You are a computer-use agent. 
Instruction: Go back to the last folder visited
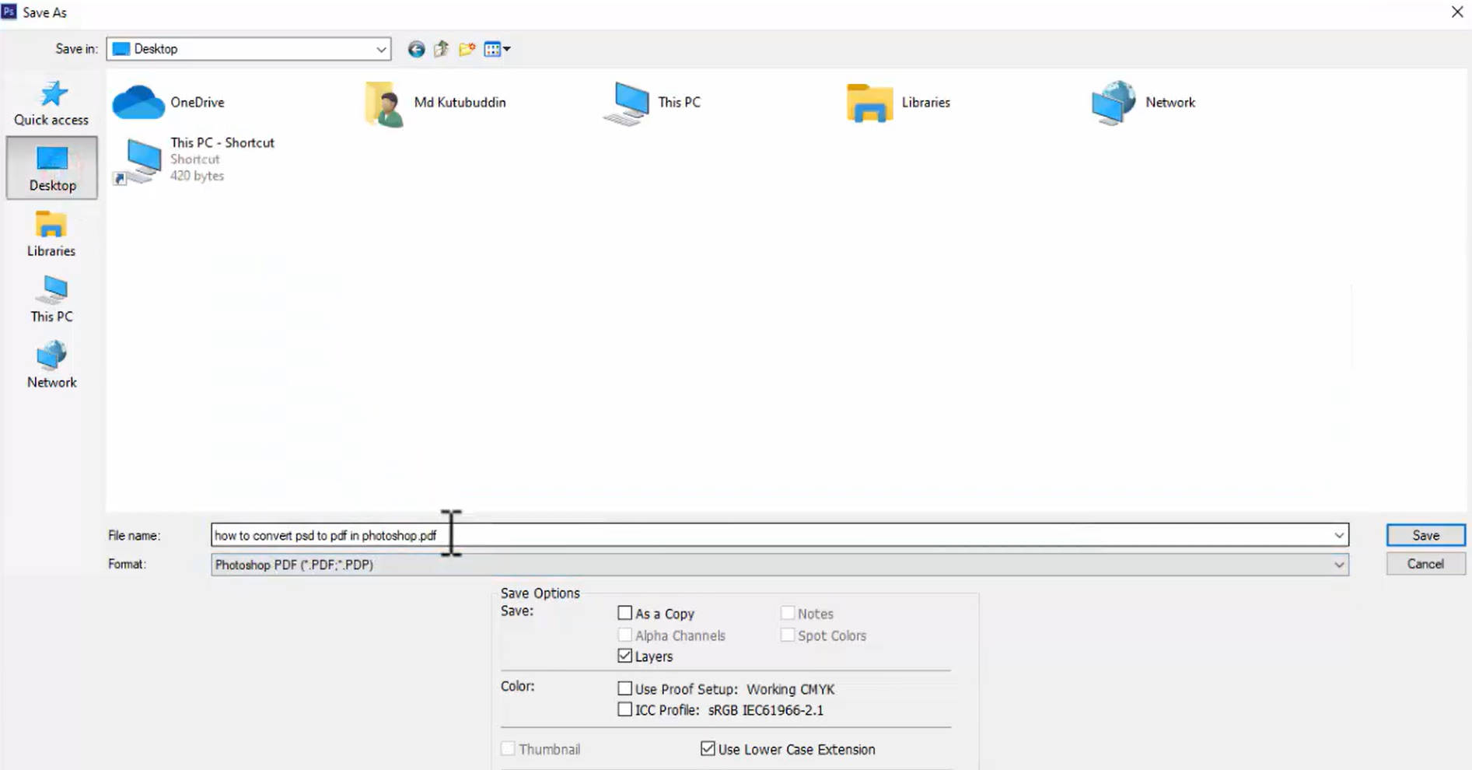416,49
